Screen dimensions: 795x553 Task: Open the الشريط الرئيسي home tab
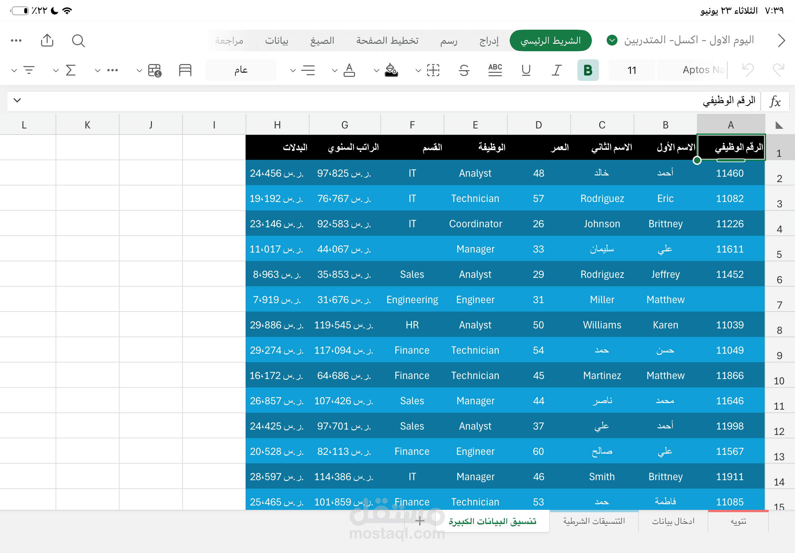click(x=550, y=40)
